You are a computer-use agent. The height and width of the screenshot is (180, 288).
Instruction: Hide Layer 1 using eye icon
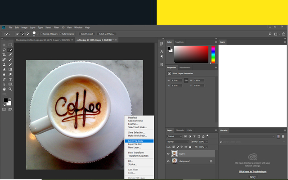[x=169, y=153]
